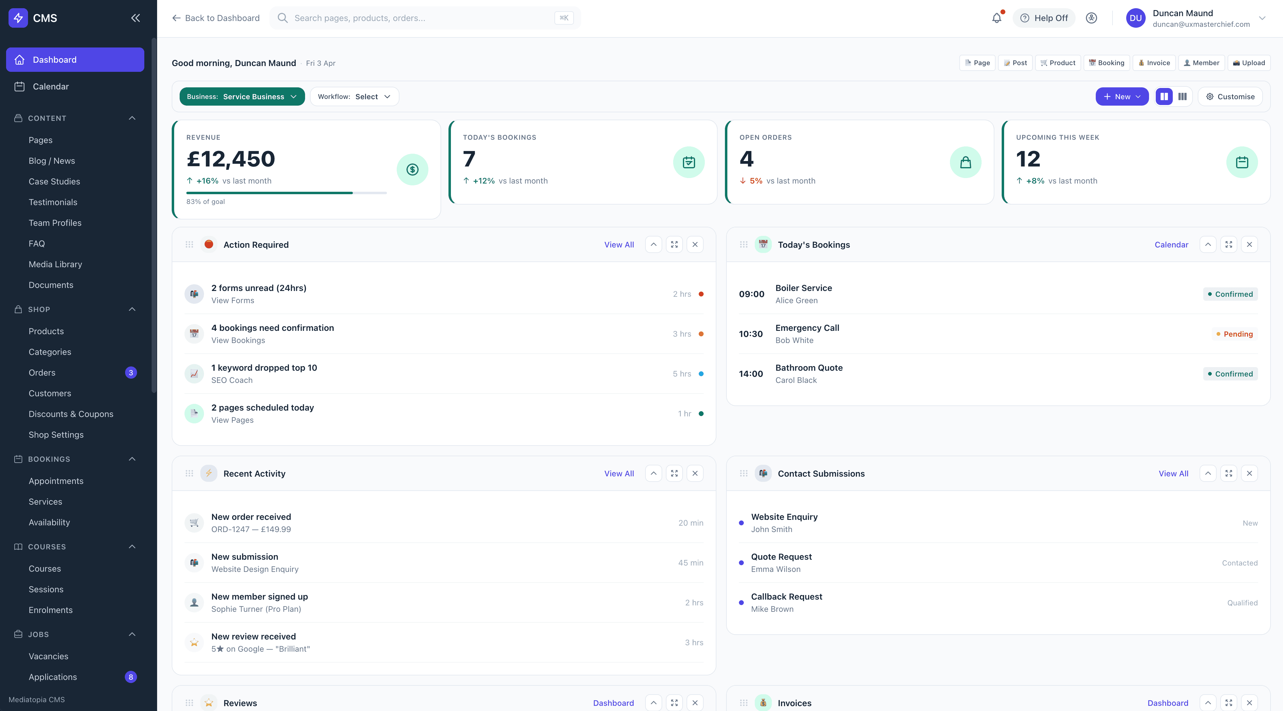Collapse the SHOP section in sidebar

(x=132, y=309)
